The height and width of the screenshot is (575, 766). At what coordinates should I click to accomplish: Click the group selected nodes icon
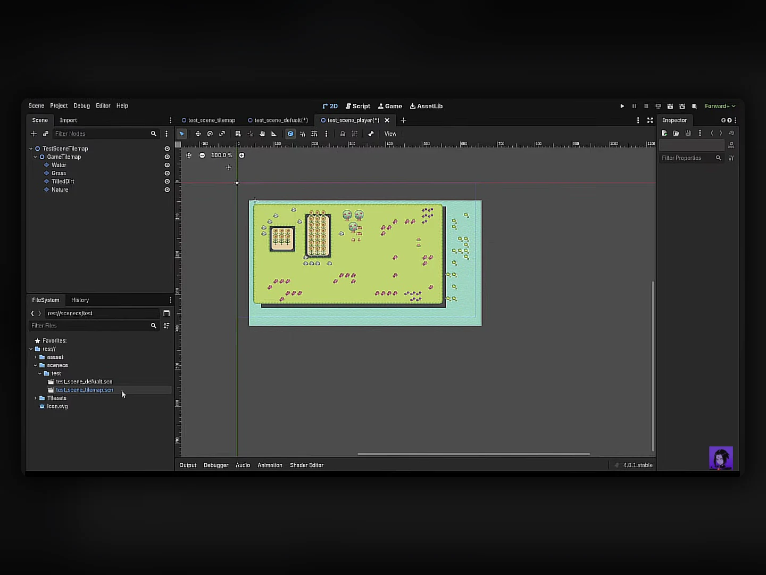pyautogui.click(x=355, y=134)
